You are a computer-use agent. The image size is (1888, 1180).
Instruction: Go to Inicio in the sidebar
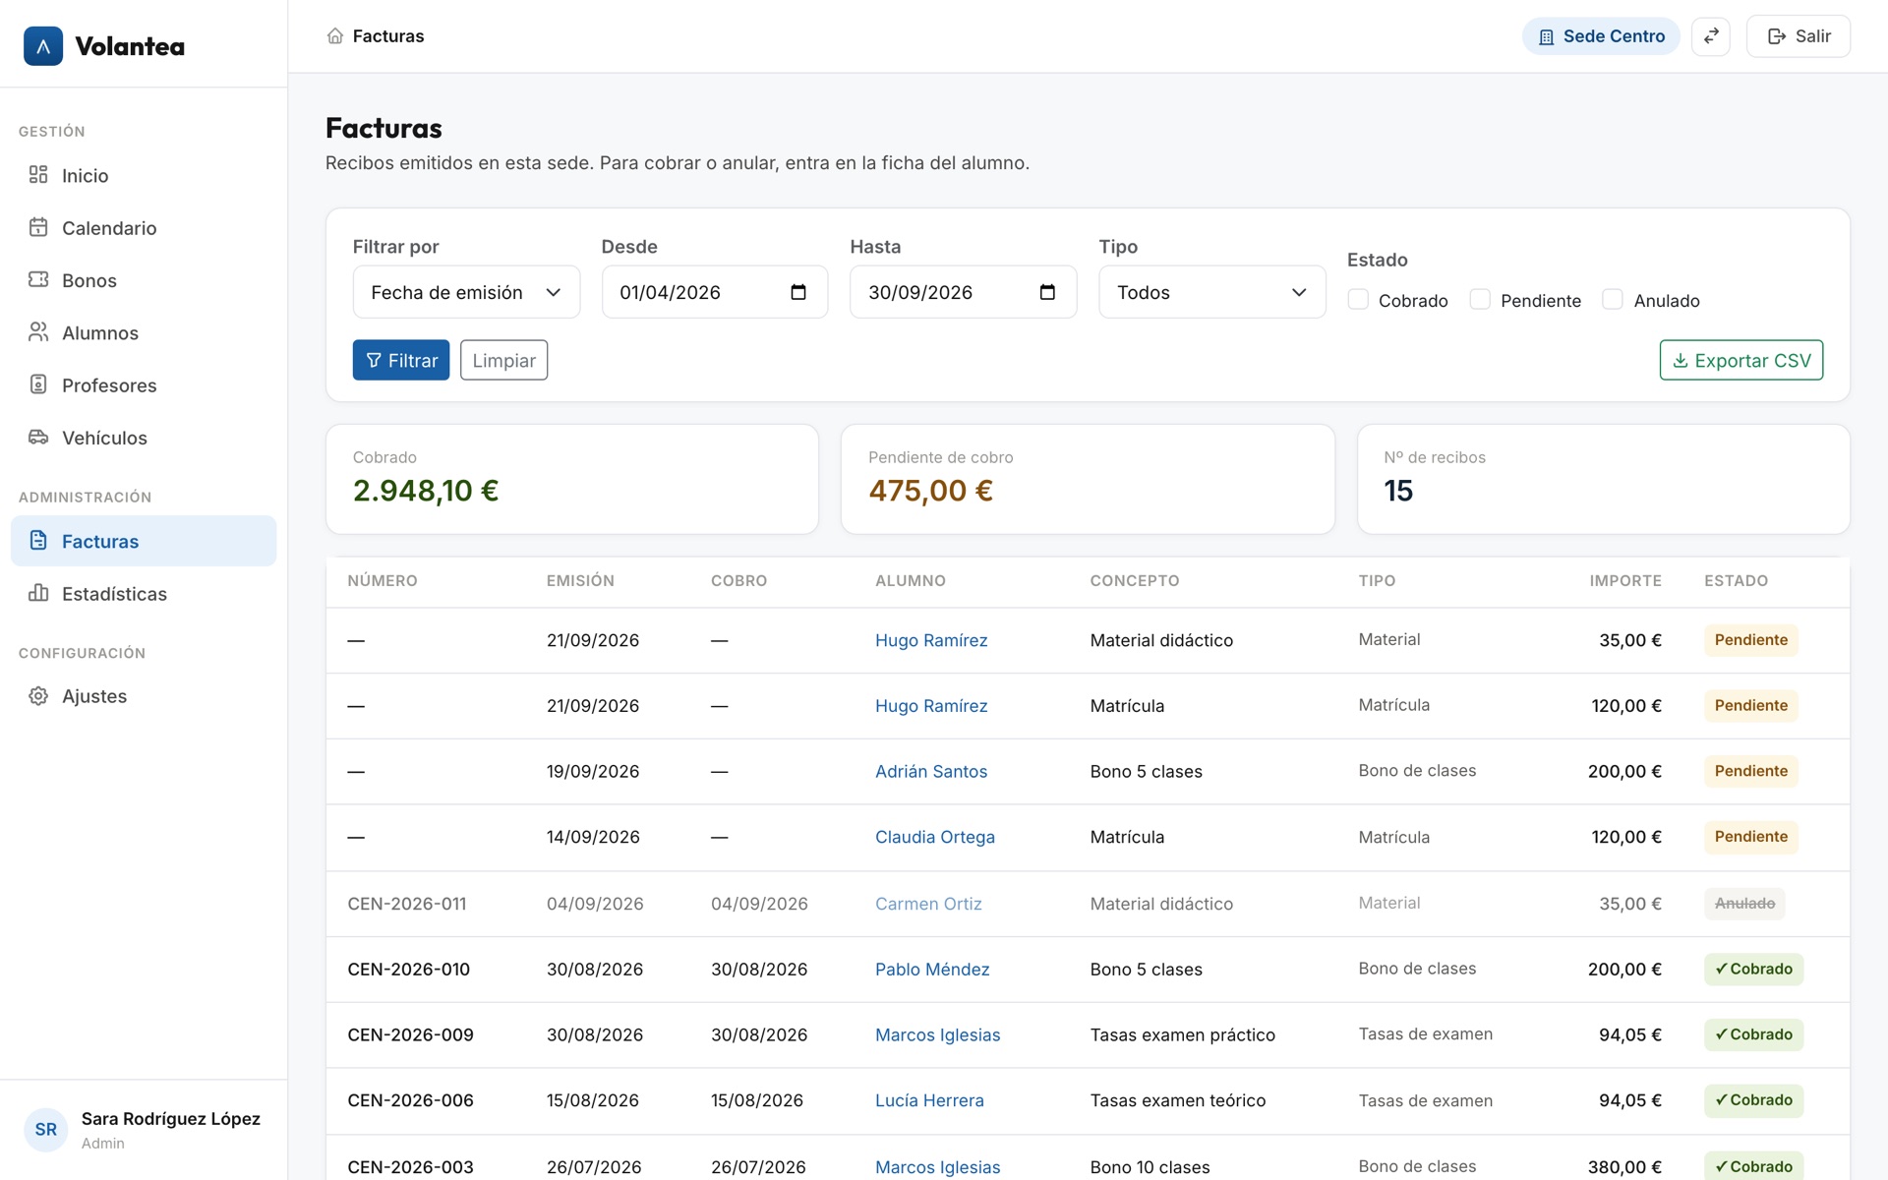(x=144, y=175)
